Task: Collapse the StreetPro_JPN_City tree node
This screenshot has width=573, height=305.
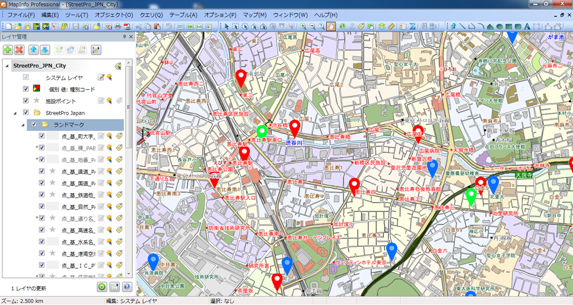Action: [7, 66]
